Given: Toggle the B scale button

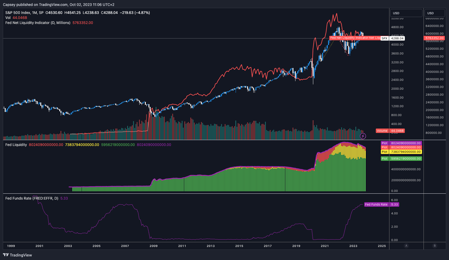Looking at the screenshot, I should [434, 246].
